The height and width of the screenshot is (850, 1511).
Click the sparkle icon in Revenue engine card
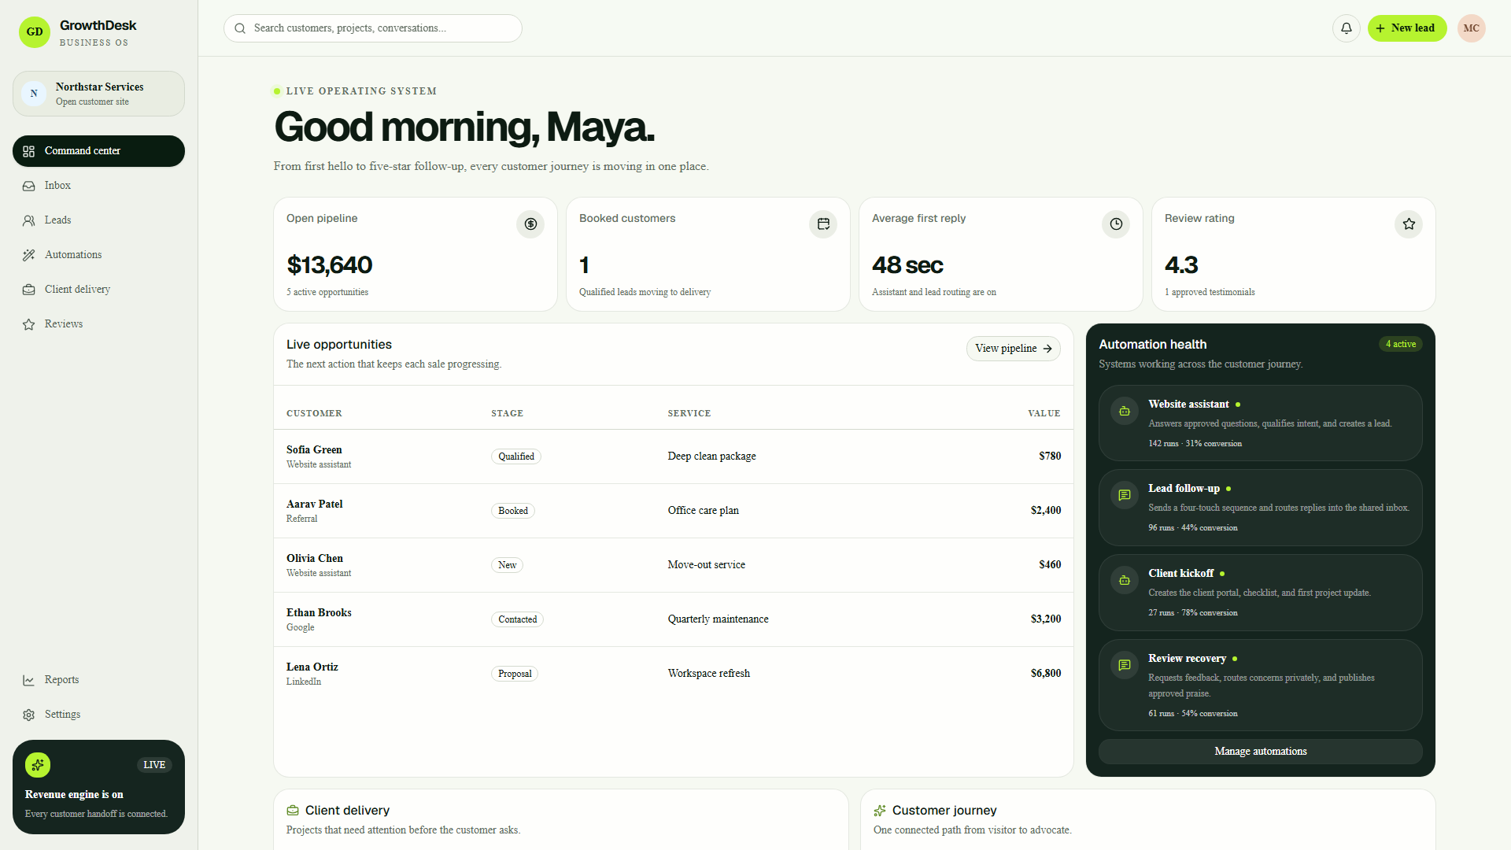(38, 765)
